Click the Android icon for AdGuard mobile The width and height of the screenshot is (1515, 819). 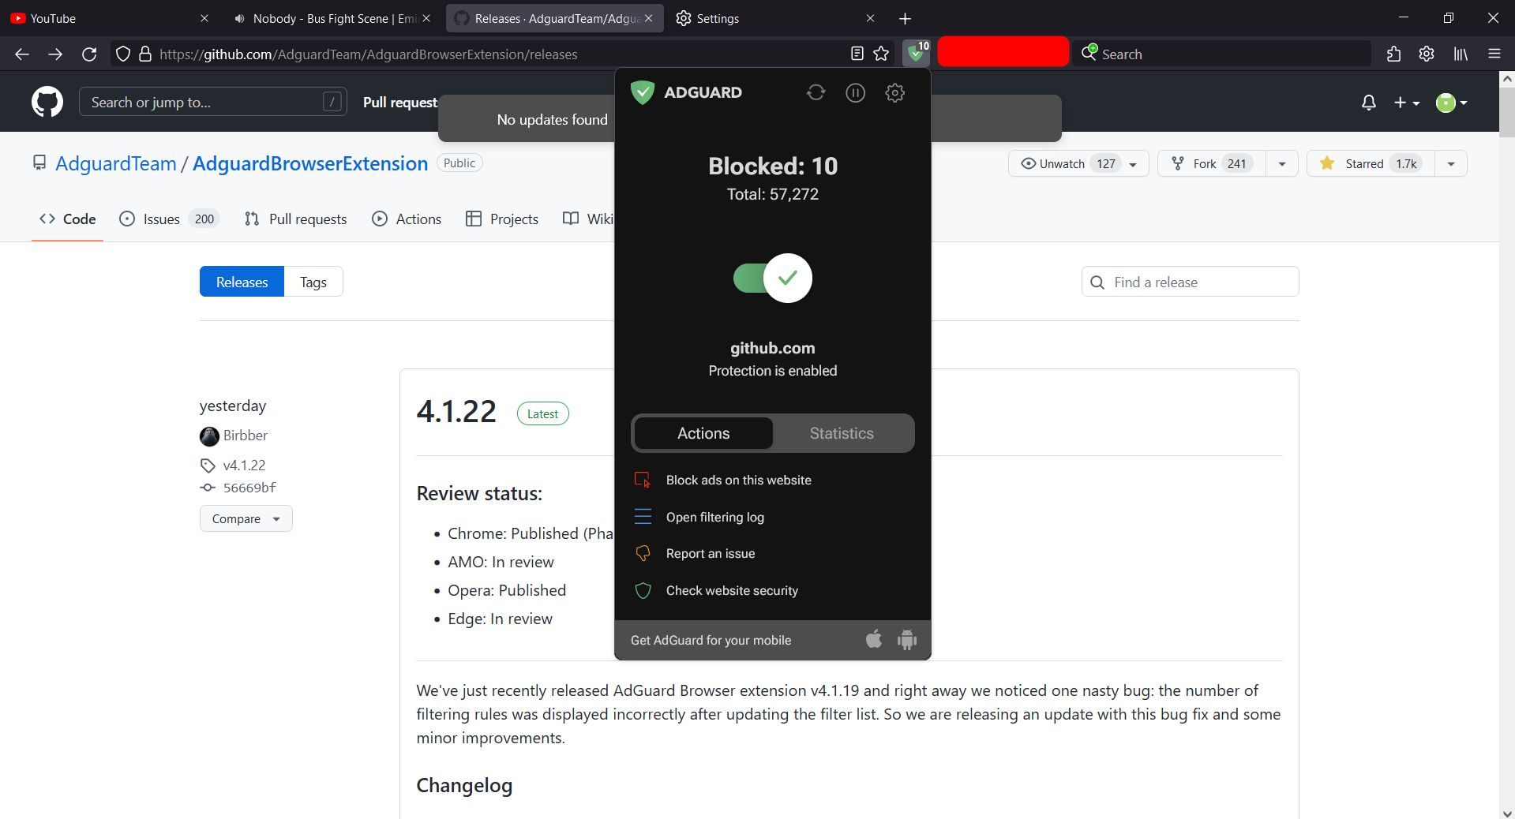coord(907,639)
